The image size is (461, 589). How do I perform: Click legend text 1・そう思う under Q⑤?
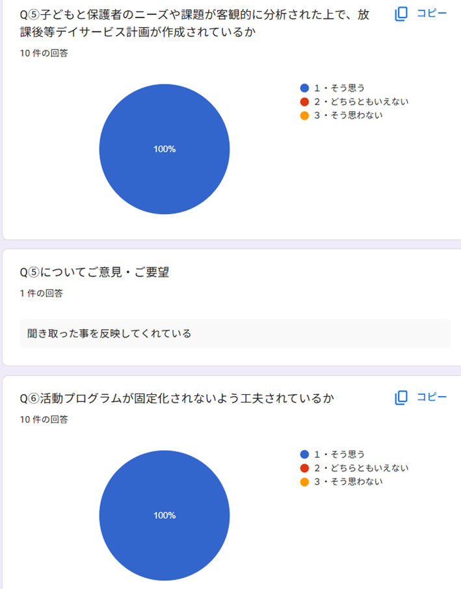pyautogui.click(x=339, y=88)
